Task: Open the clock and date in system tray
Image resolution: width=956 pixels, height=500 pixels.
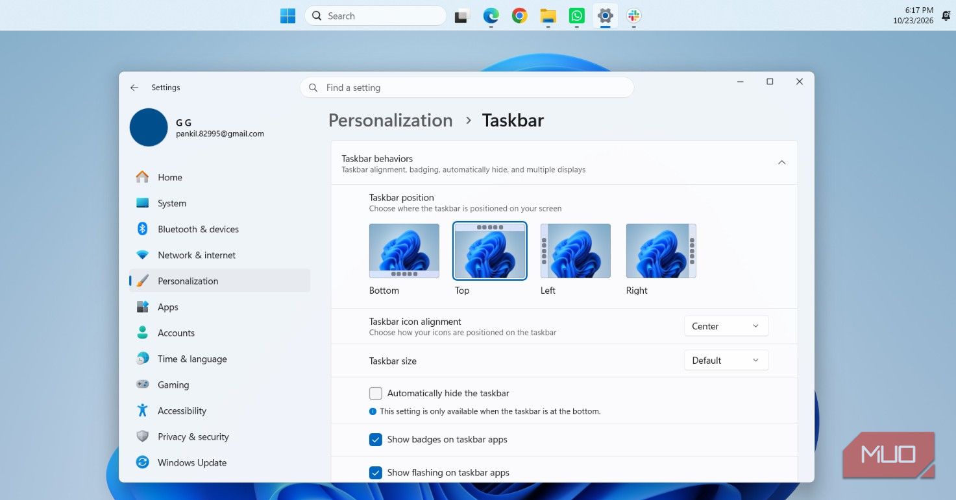Action: [913, 16]
